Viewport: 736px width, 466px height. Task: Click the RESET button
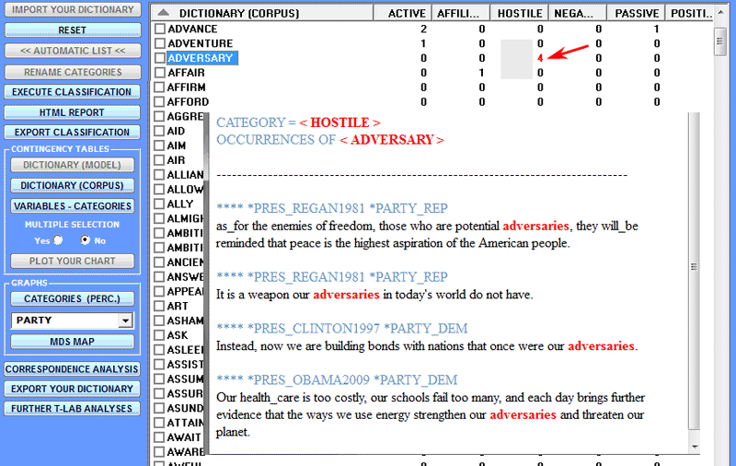coord(73,30)
